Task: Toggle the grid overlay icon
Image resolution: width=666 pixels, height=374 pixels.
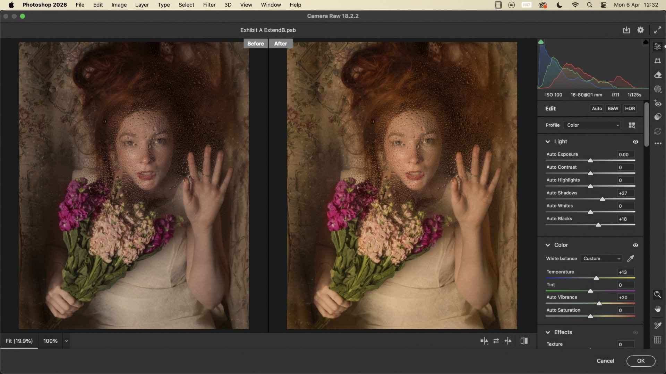Action: pyautogui.click(x=658, y=340)
